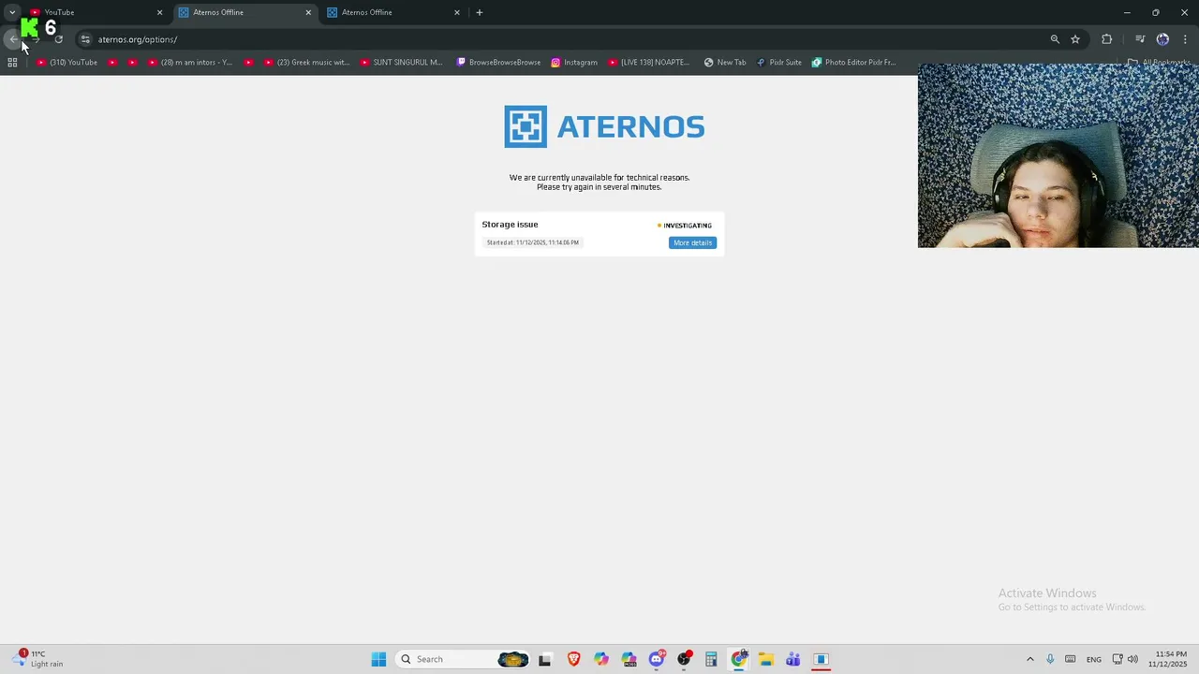Open Discord from the taskbar
Image resolution: width=1199 pixels, height=674 pixels.
click(657, 659)
